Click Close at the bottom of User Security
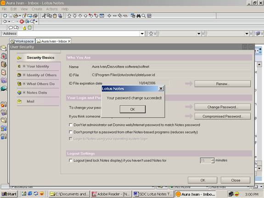Viewport: 264px width, 198px height. pos(236,180)
